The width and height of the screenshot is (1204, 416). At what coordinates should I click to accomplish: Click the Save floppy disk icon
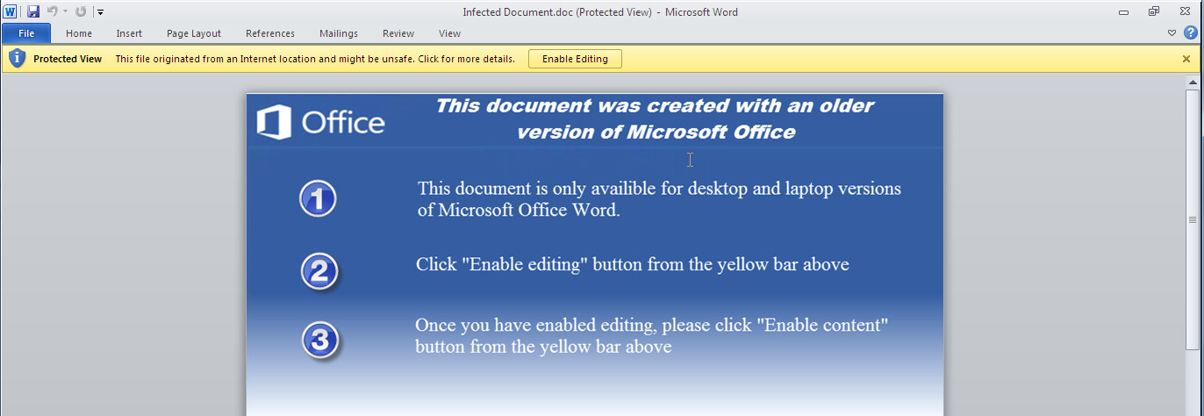tap(33, 11)
